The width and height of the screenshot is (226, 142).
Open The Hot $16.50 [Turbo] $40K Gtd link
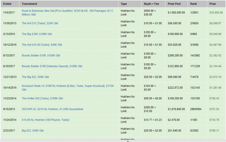[42, 45]
